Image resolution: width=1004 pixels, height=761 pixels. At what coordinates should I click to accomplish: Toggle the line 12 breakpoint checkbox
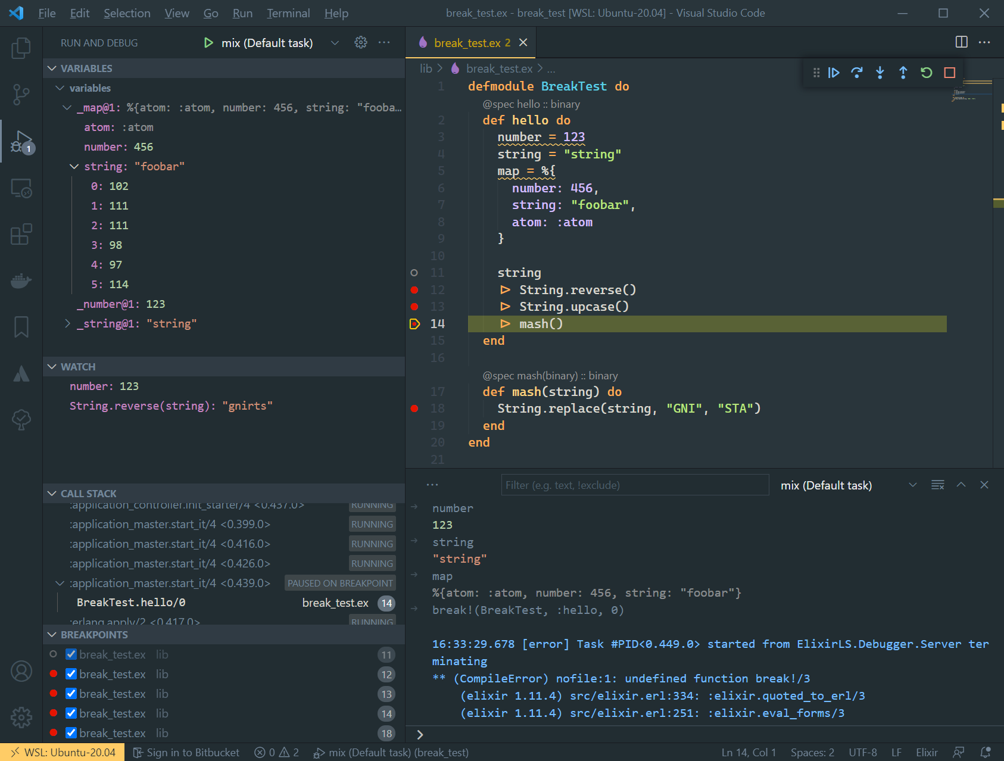click(x=71, y=674)
